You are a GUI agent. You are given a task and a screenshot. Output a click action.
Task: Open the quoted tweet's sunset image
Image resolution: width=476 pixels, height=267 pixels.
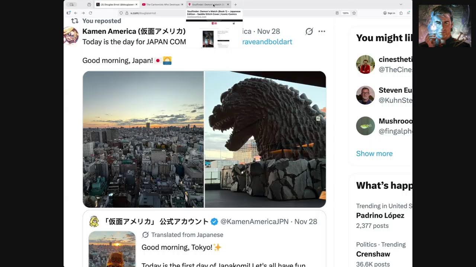pyautogui.click(x=112, y=249)
